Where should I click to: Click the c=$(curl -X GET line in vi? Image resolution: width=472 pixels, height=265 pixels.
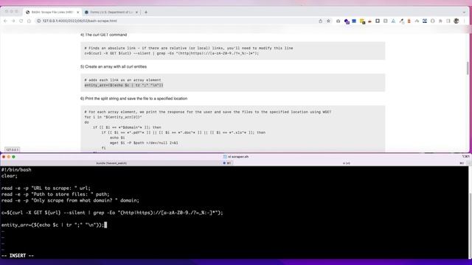point(112,213)
